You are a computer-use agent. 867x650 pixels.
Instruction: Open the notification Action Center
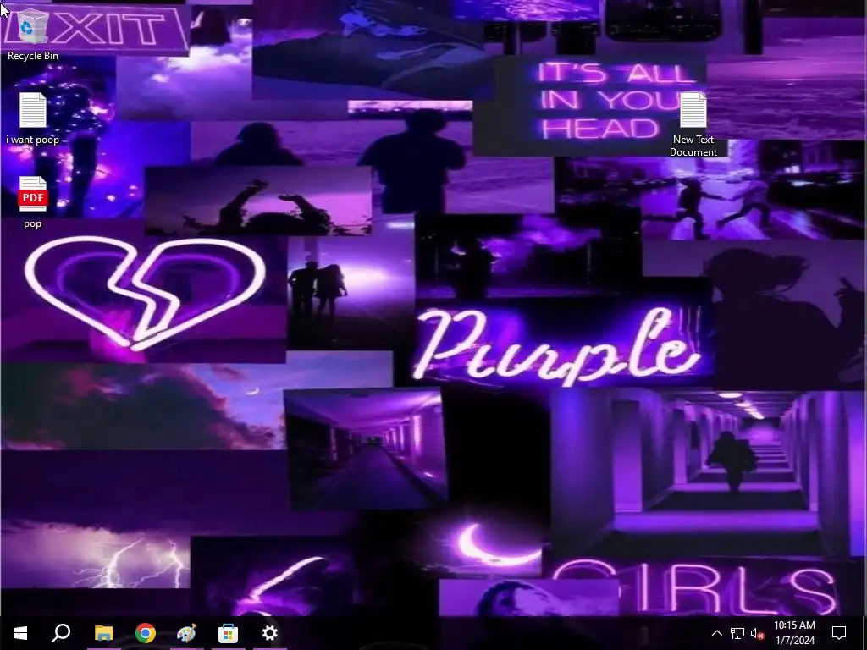pyautogui.click(x=839, y=633)
